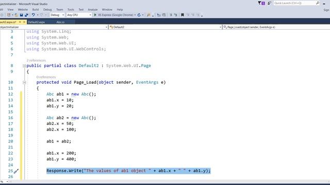Open the Window menu

pos(107,10)
